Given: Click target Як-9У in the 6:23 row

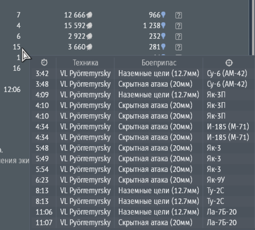Looking at the screenshot, I should tap(216, 180).
